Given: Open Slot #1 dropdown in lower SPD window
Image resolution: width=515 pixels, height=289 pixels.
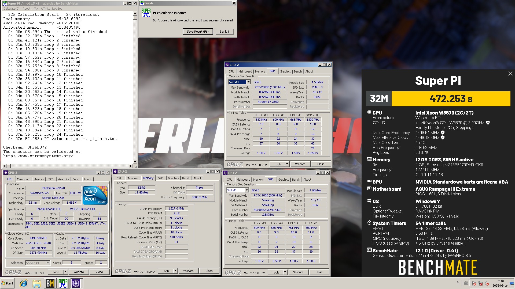Looking at the screenshot, I should coord(247,190).
